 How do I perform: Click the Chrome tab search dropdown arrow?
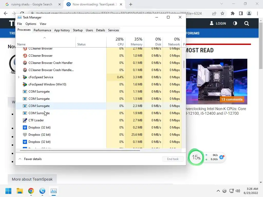(x=222, y=4)
